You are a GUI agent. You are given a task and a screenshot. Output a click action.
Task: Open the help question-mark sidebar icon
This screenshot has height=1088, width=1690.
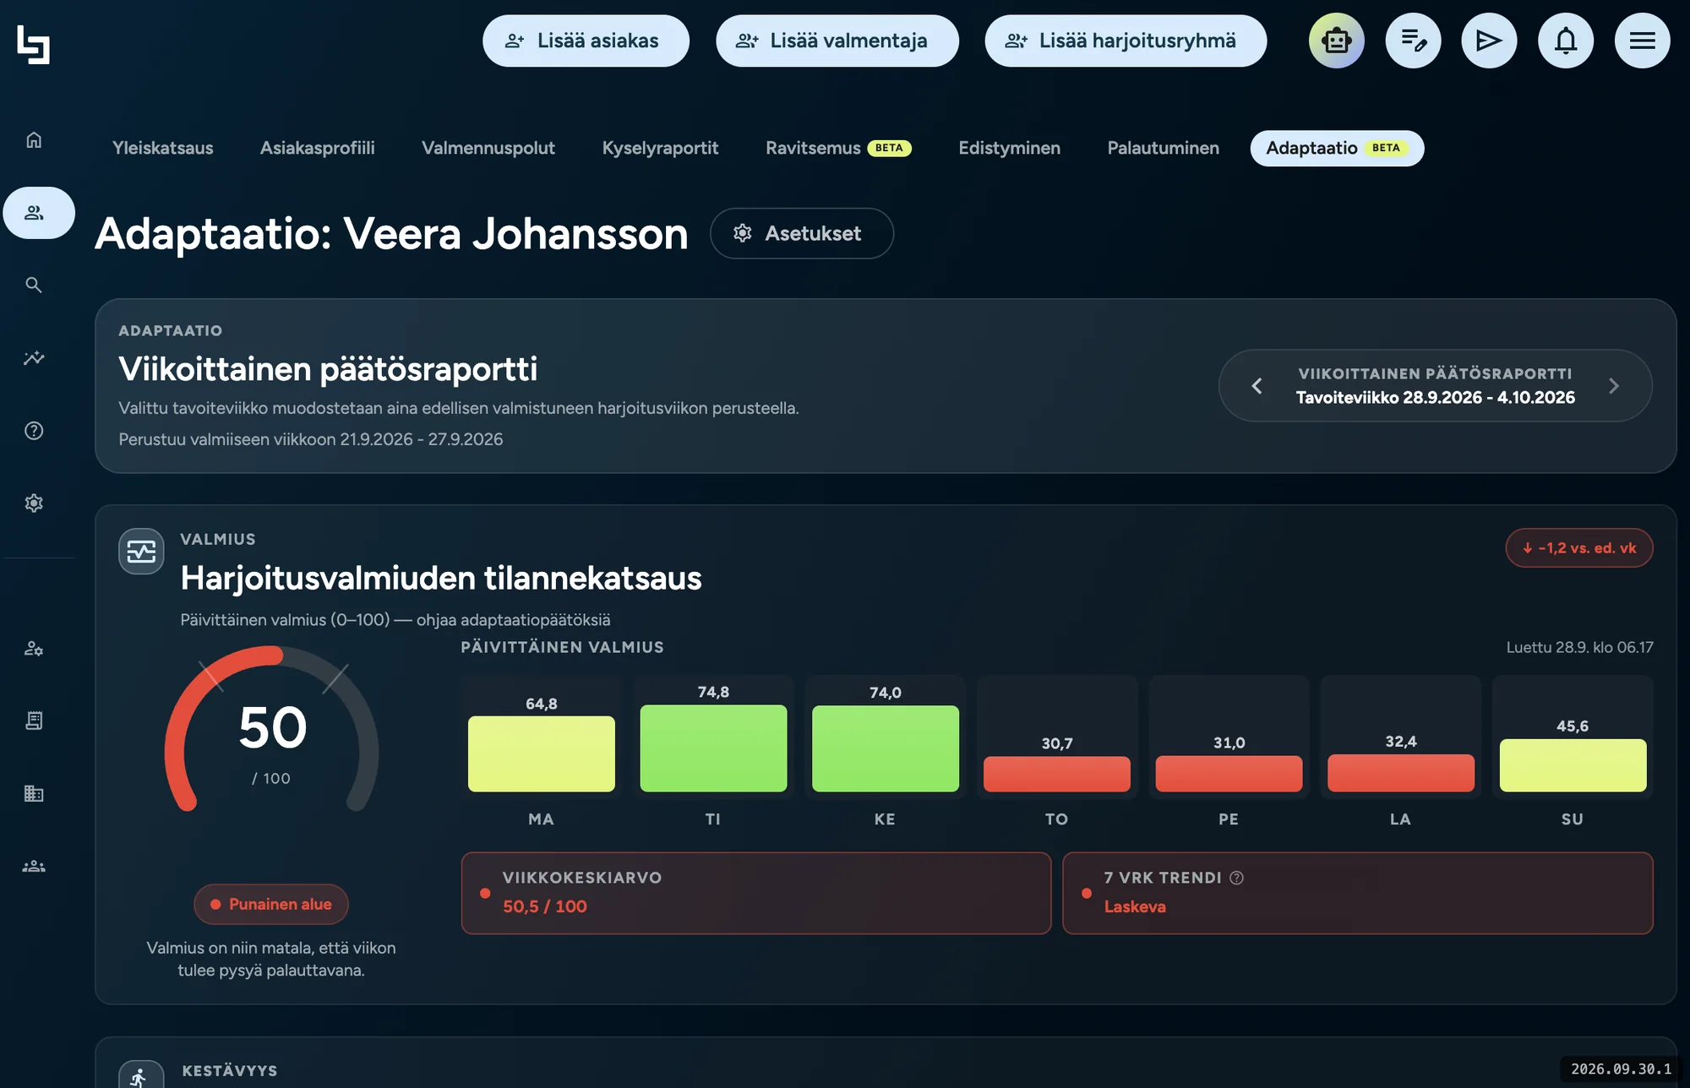pos(34,431)
